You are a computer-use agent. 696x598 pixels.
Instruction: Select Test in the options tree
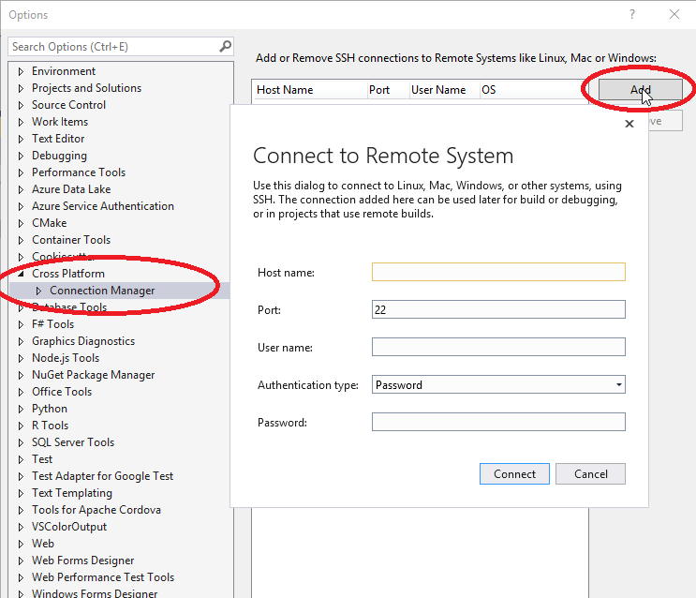tap(42, 459)
